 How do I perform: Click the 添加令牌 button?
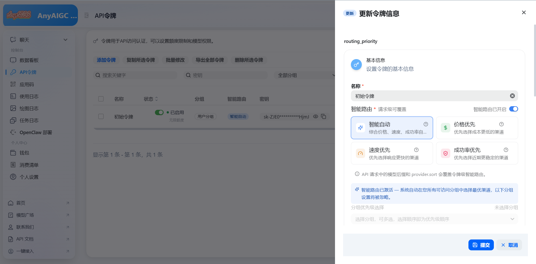106,60
